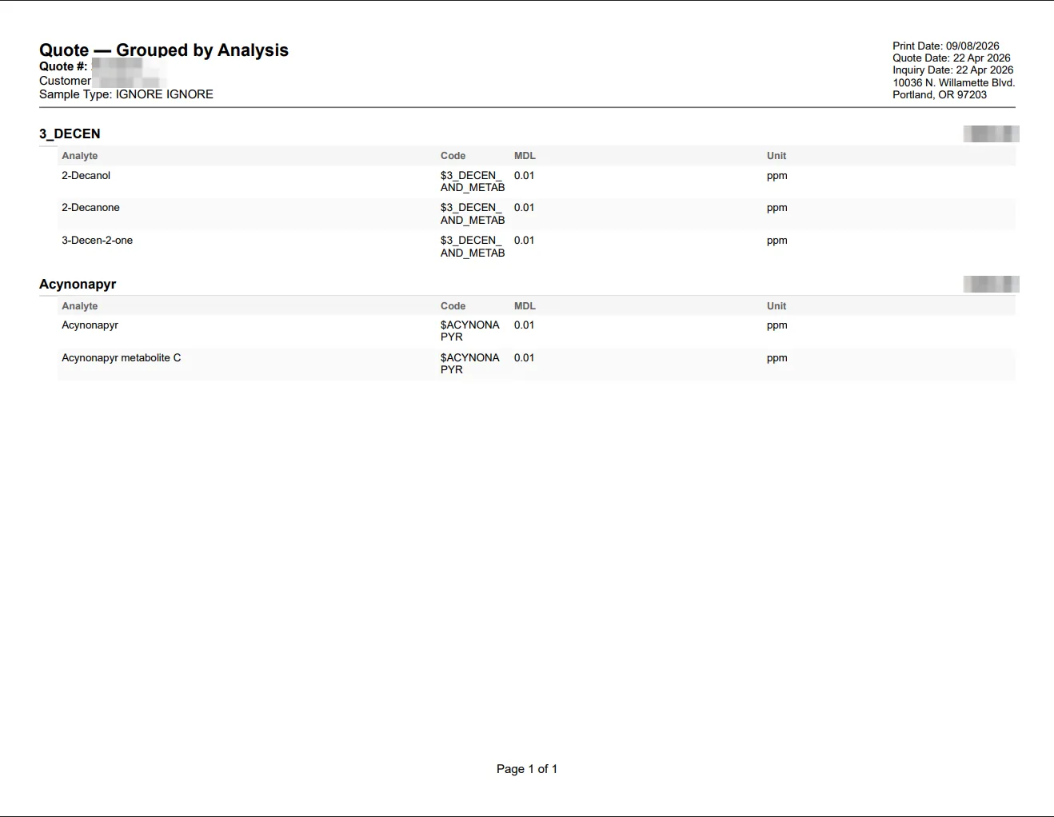Screen dimensions: 1054x817
Task: Select the "Inquiry Date: 22 Apr 2026" text
Action: coord(953,70)
